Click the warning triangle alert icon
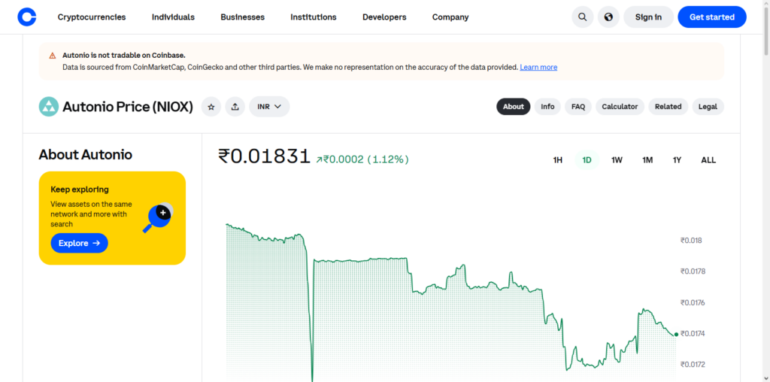This screenshot has height=382, width=770. [53, 56]
